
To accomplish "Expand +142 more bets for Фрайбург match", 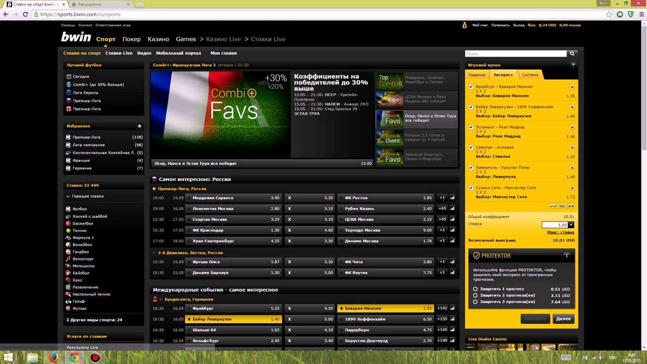I will pyautogui.click(x=442, y=308).
